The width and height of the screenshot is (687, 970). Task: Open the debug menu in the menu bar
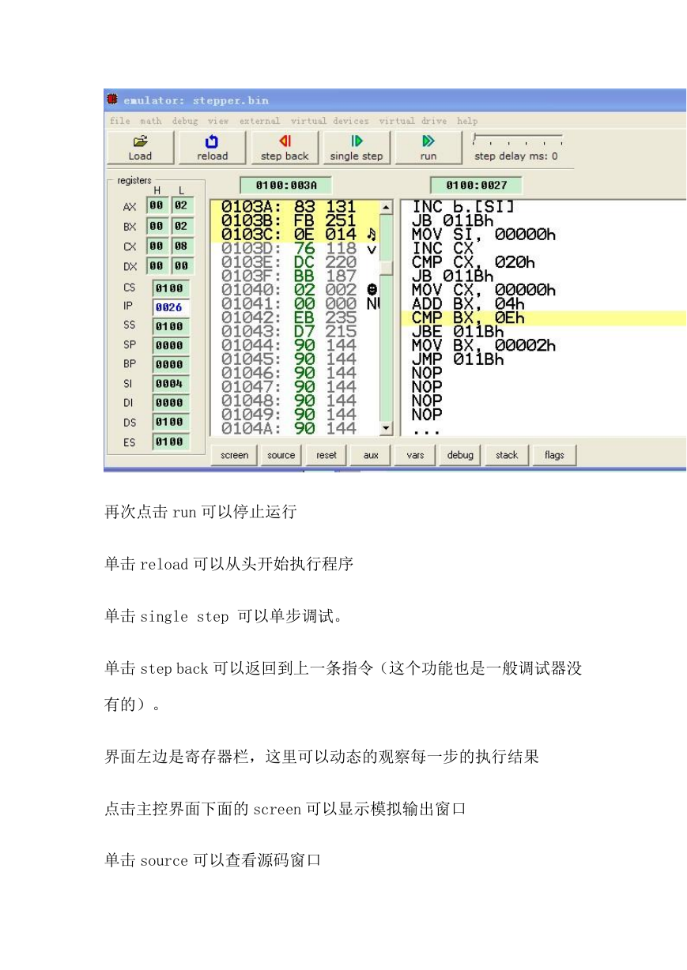click(185, 121)
